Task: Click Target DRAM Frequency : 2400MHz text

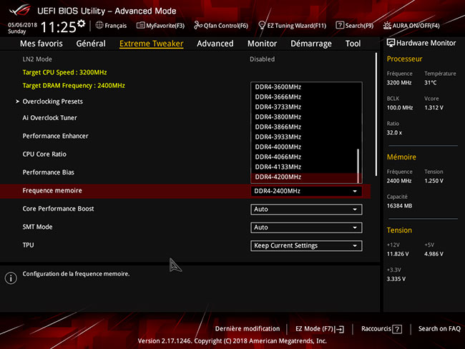Action: (x=74, y=86)
